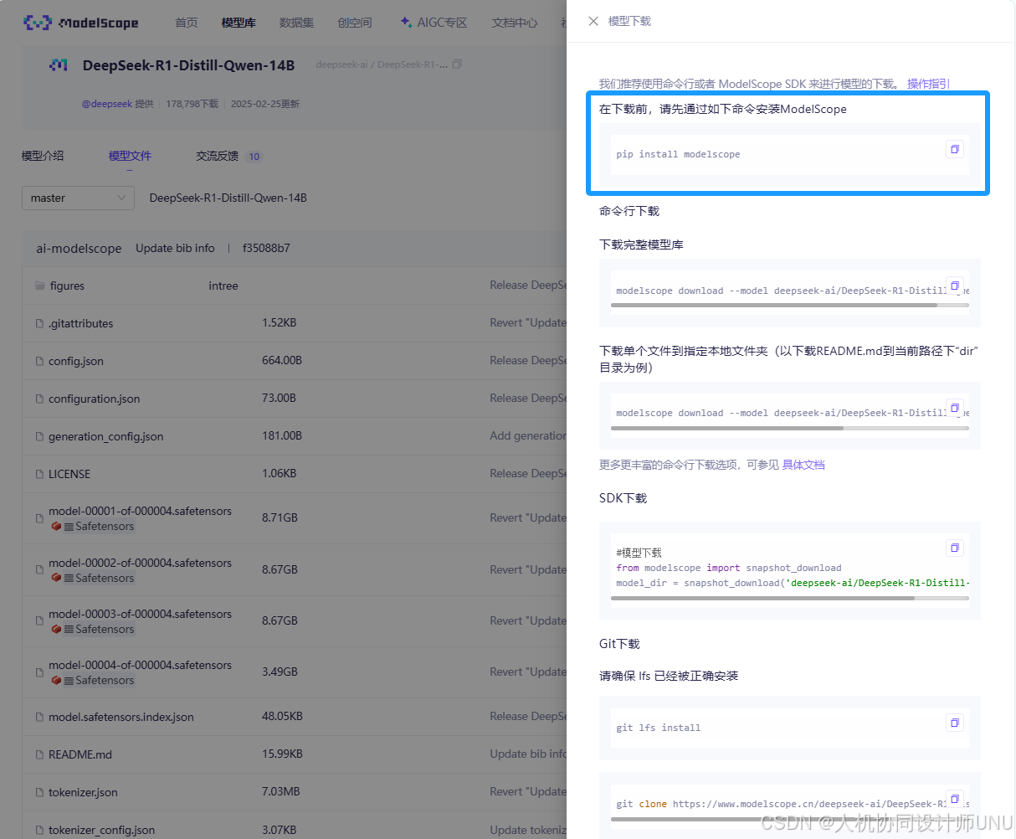Click Safetensors badge under model-00001 file
Image resolution: width=1016 pixels, height=839 pixels.
pyautogui.click(x=93, y=527)
